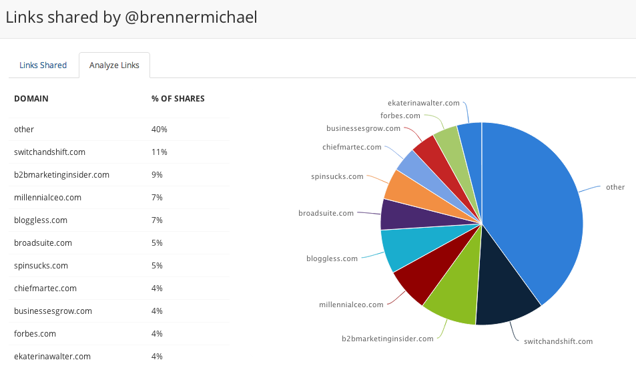Click b2bmarketinginsider.com in the domain table
636x378 pixels.
tap(61, 175)
